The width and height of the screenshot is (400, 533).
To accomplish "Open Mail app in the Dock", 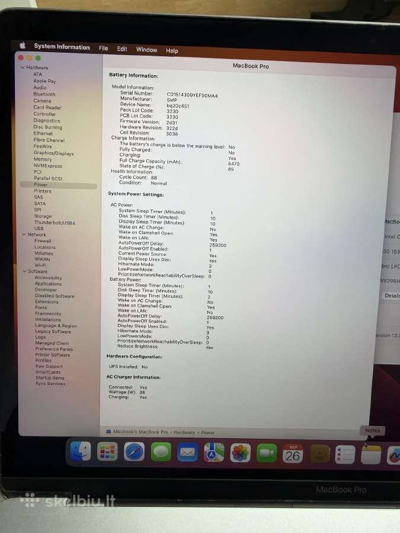I will (x=187, y=452).
